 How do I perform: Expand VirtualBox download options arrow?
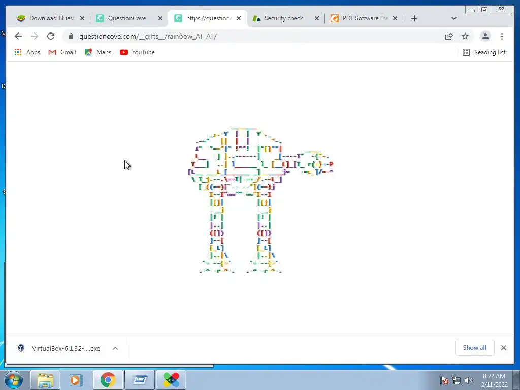[115, 348]
